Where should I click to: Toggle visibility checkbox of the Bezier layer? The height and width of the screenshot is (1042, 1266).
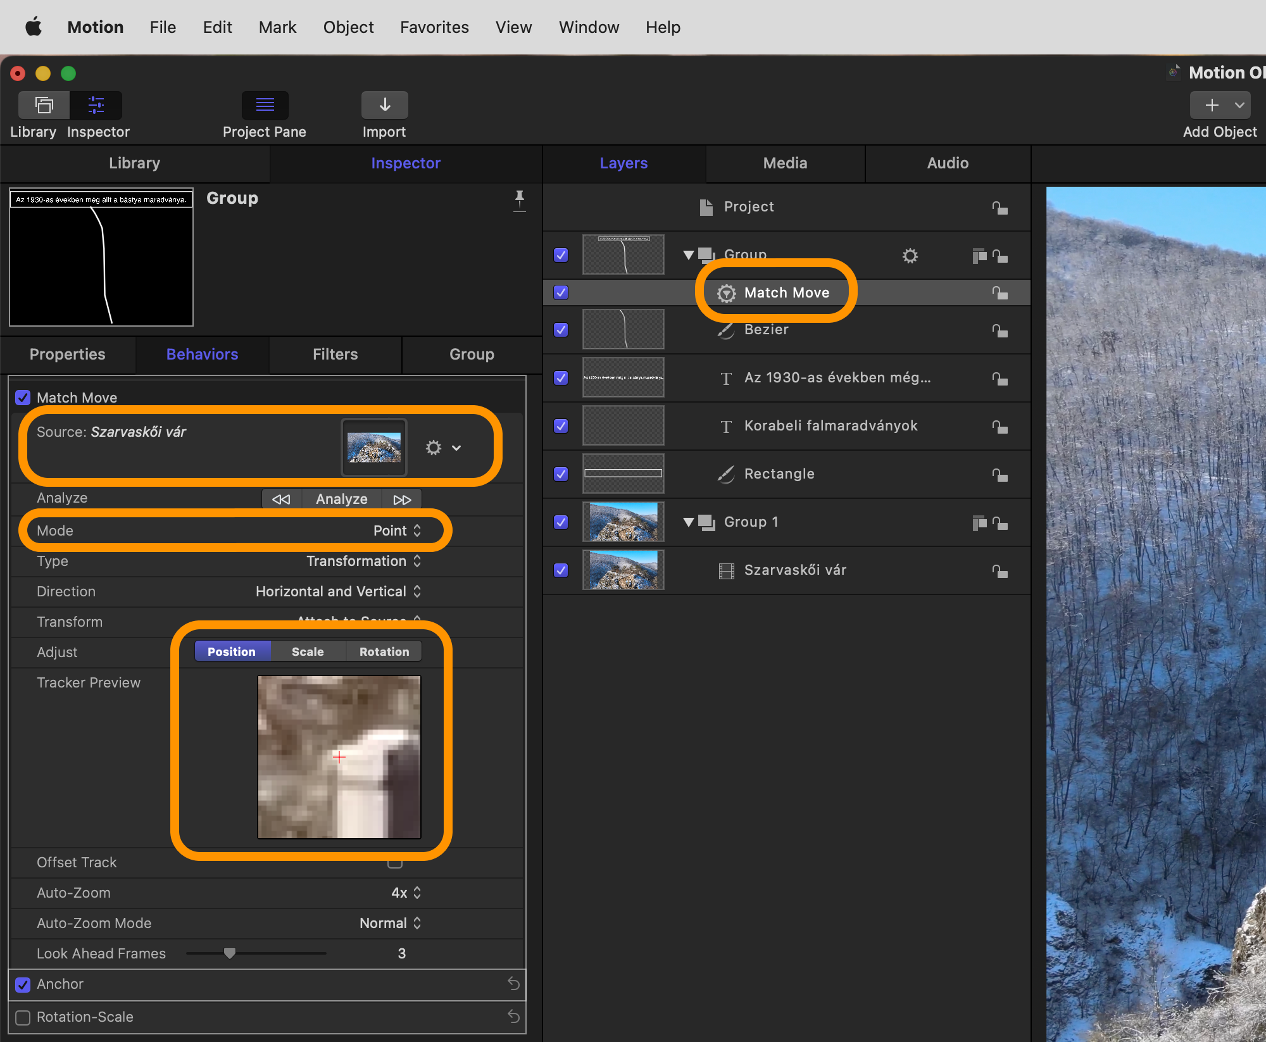tap(561, 330)
